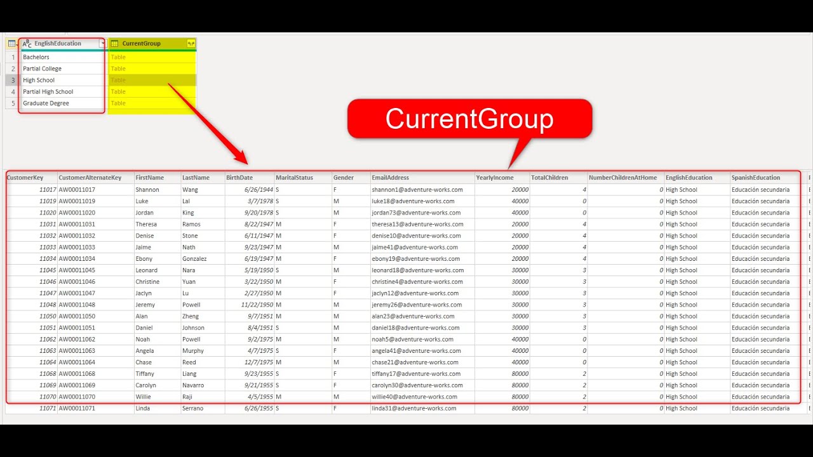Click the Partial High School cell
This screenshot has width=813, height=457.
coord(62,91)
